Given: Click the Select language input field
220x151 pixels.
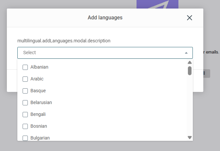Looking at the screenshot, I should (105, 53).
